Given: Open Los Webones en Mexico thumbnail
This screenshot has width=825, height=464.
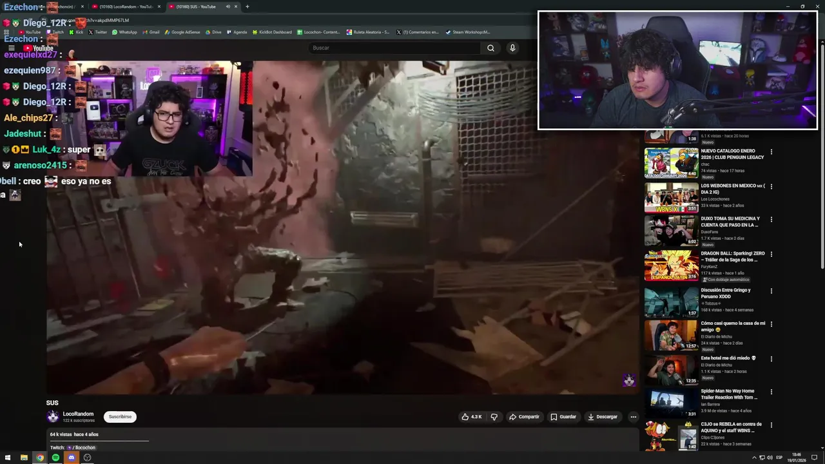Looking at the screenshot, I should [671, 197].
